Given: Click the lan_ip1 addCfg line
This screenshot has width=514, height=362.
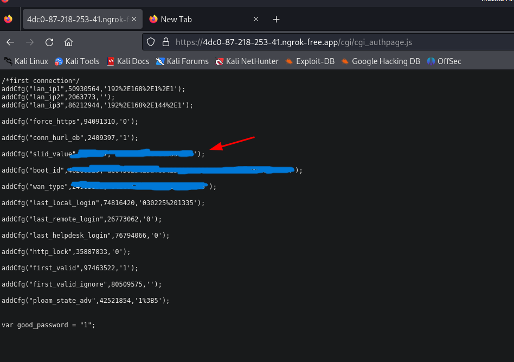Looking at the screenshot, I should [x=93, y=89].
